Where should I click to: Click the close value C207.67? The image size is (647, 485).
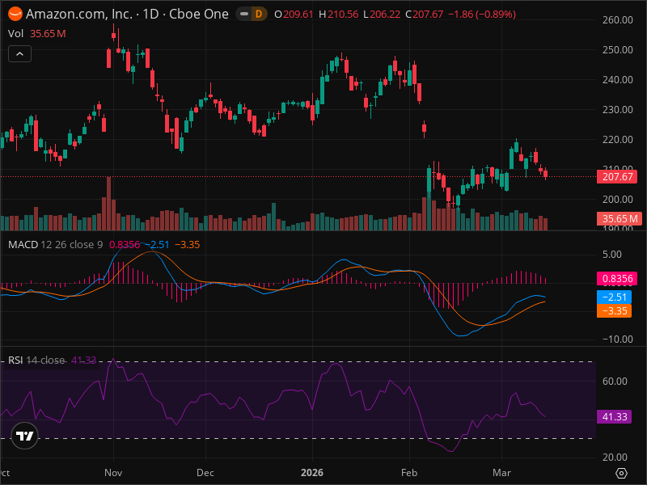(x=424, y=14)
